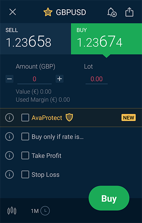Switch to the SELL 1.23658 tab
This screenshot has height=223, width=142.
(36, 39)
